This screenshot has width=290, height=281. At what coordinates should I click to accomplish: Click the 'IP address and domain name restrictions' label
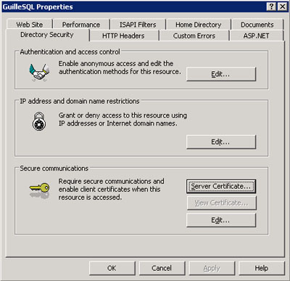coord(80,101)
